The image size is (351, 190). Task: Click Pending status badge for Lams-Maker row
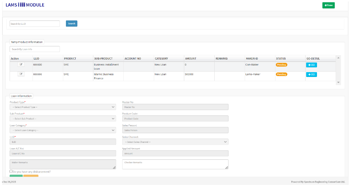pyautogui.click(x=281, y=74)
